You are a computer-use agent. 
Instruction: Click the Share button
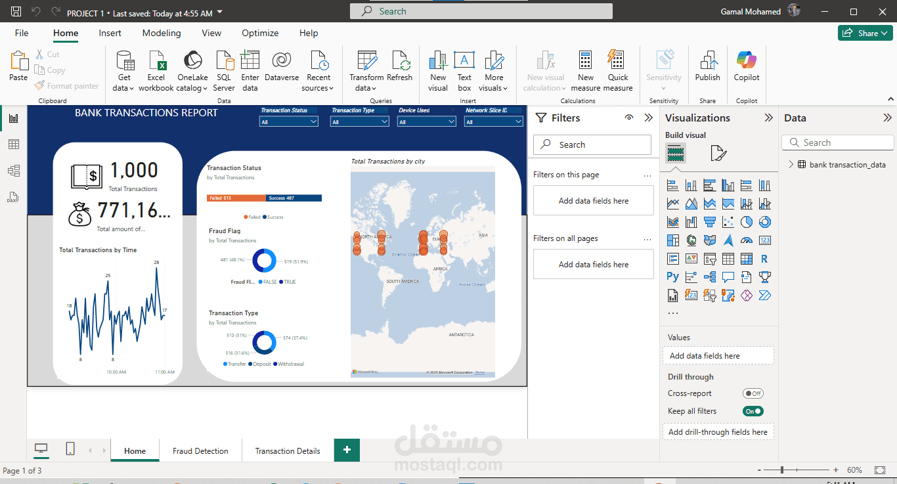[865, 33]
